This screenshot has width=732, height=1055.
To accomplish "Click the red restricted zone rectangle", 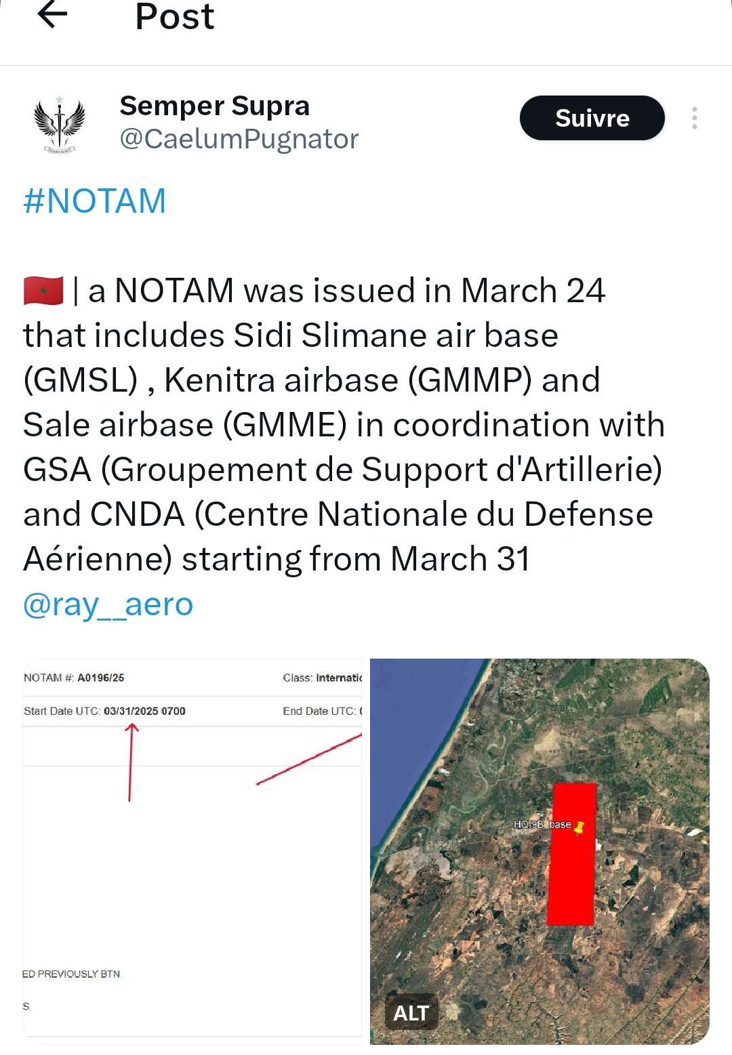I will click(571, 881).
